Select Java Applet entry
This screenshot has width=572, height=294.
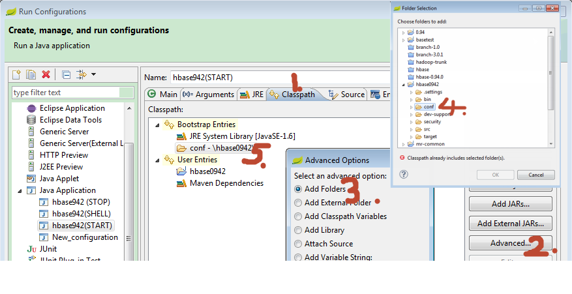click(x=59, y=179)
